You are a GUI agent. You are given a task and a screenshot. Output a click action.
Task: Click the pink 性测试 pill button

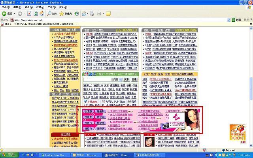pyautogui.click(x=100, y=129)
